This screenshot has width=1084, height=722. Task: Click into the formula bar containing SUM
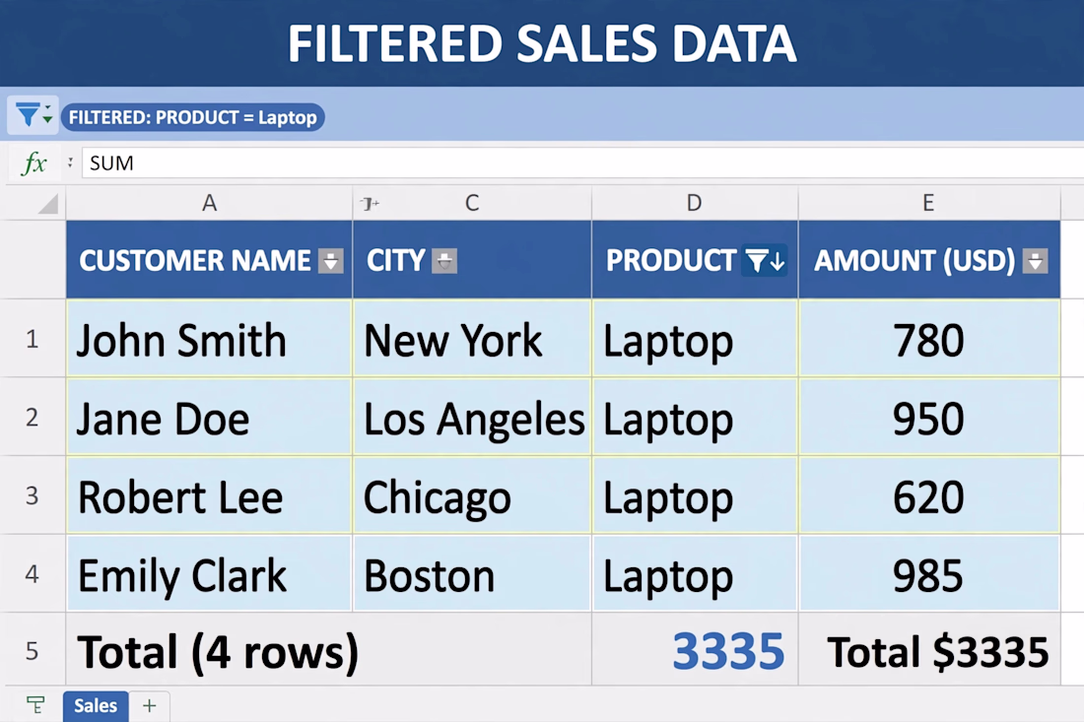coord(582,164)
